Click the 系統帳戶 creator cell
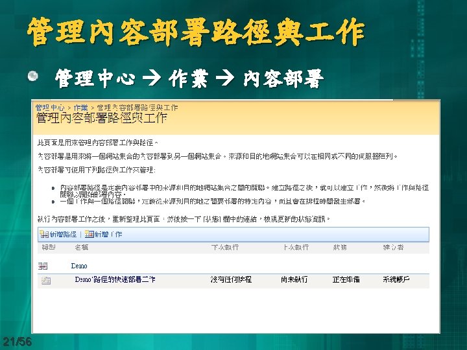 tap(396, 279)
